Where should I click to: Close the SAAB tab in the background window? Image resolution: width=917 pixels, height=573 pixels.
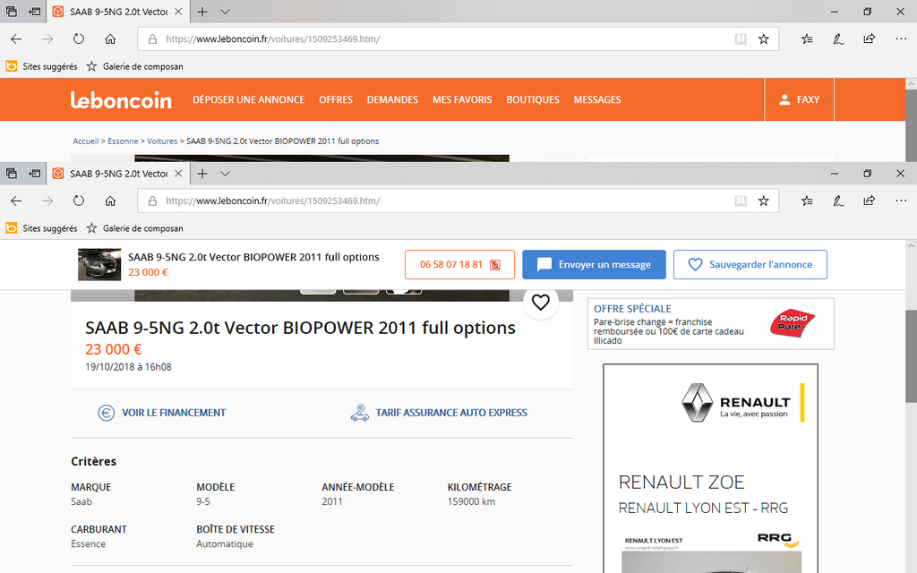[178, 12]
